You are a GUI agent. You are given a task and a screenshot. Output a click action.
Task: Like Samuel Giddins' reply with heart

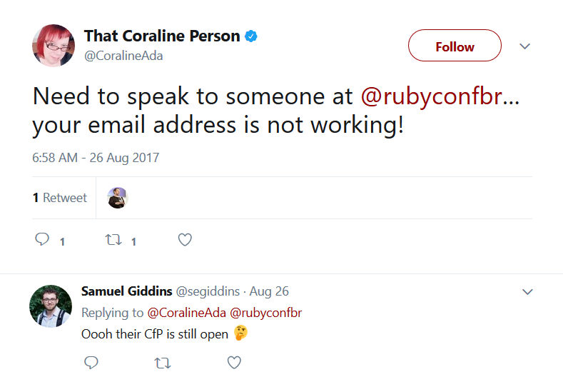coord(234,362)
